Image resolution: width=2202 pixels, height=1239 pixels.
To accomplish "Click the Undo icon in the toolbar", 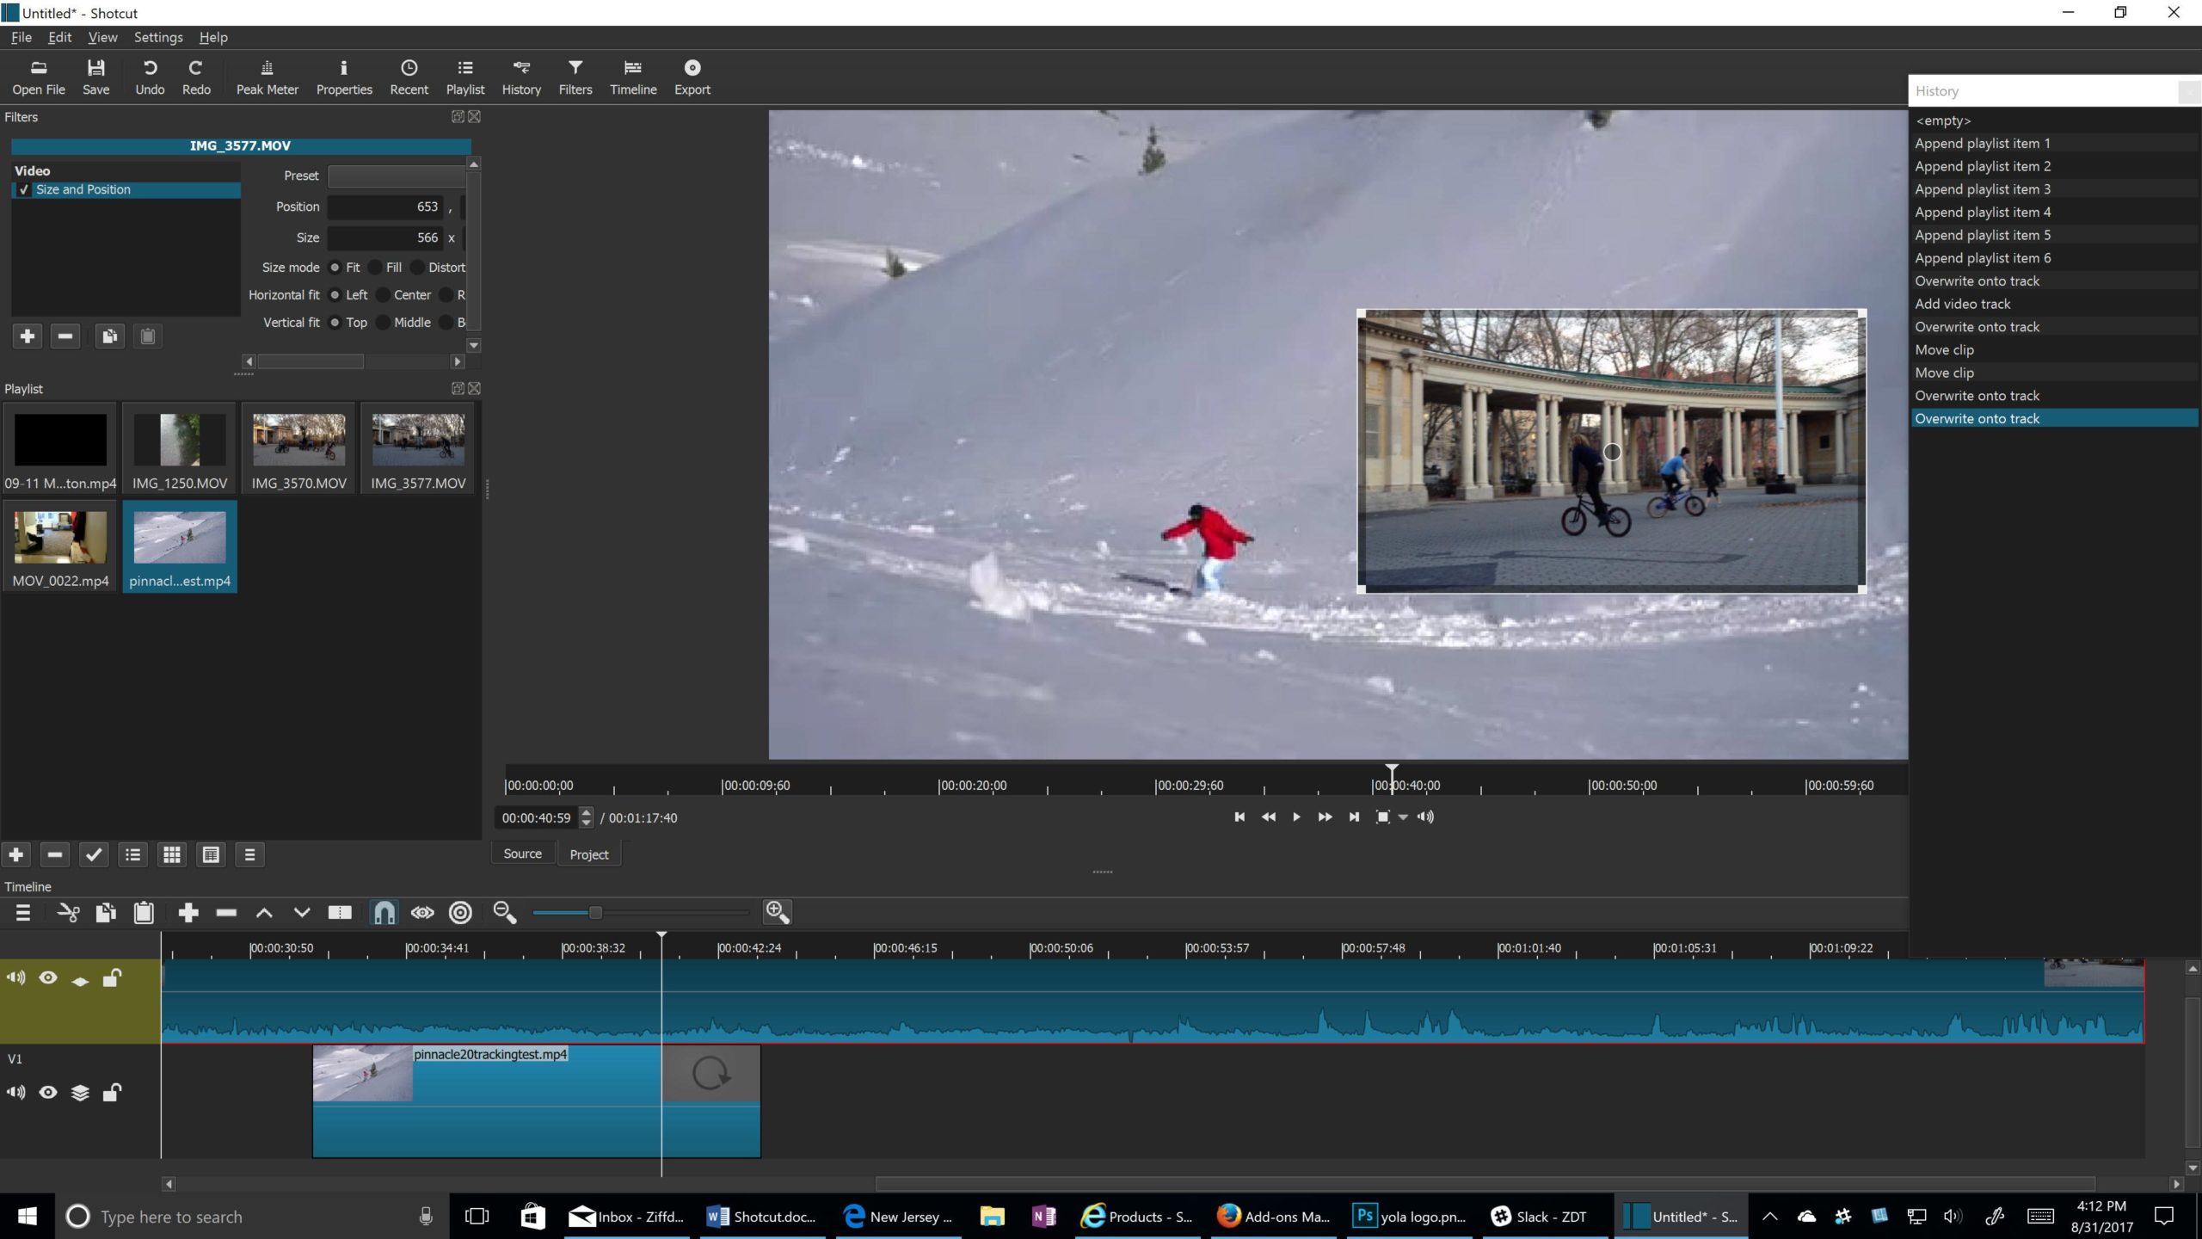I will click(150, 76).
